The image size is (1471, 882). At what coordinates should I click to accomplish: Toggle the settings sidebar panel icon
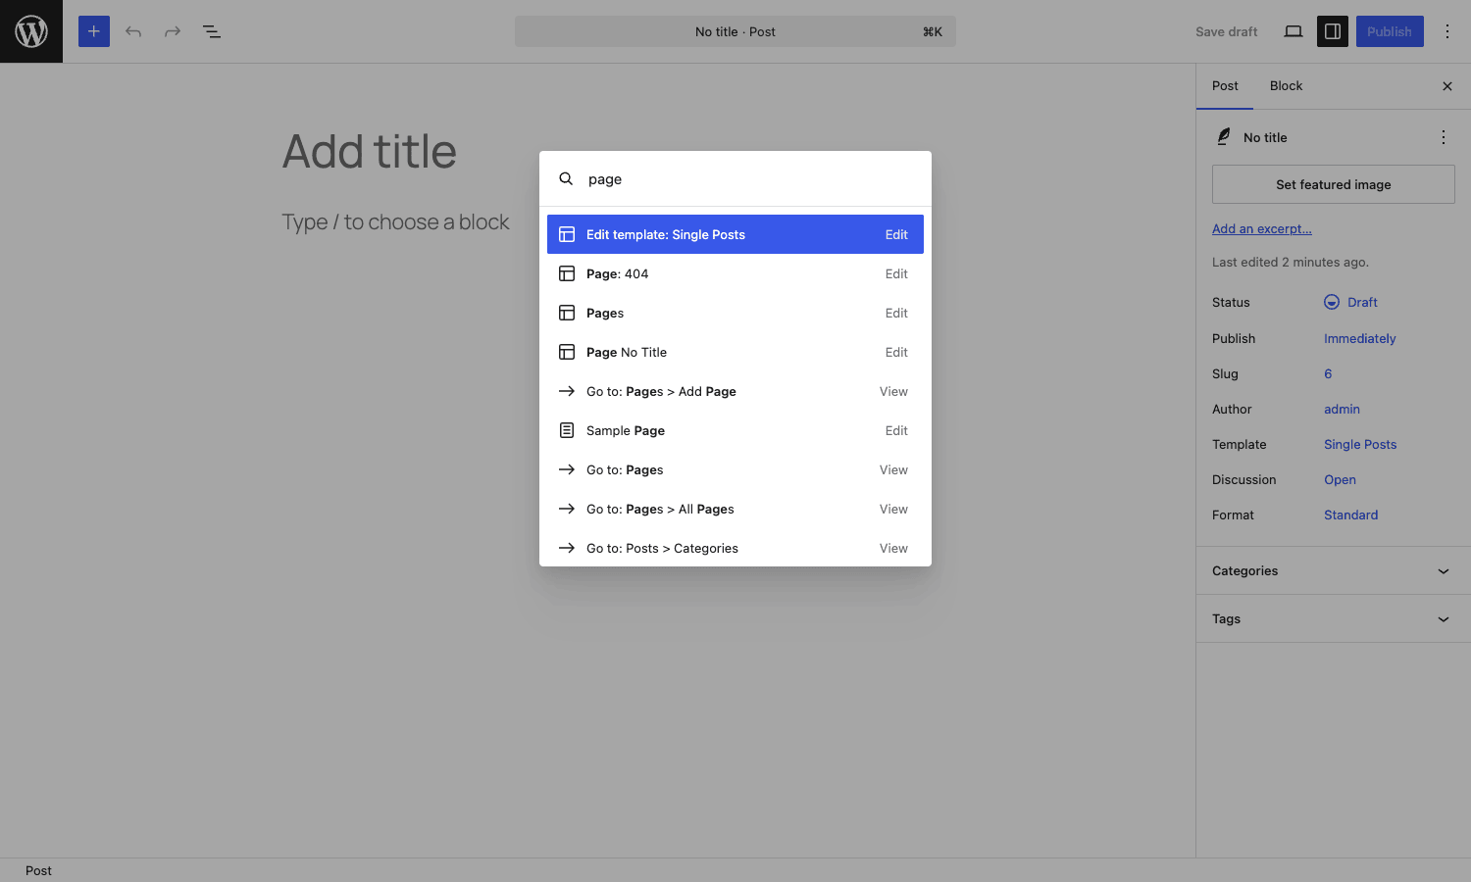pyautogui.click(x=1333, y=31)
